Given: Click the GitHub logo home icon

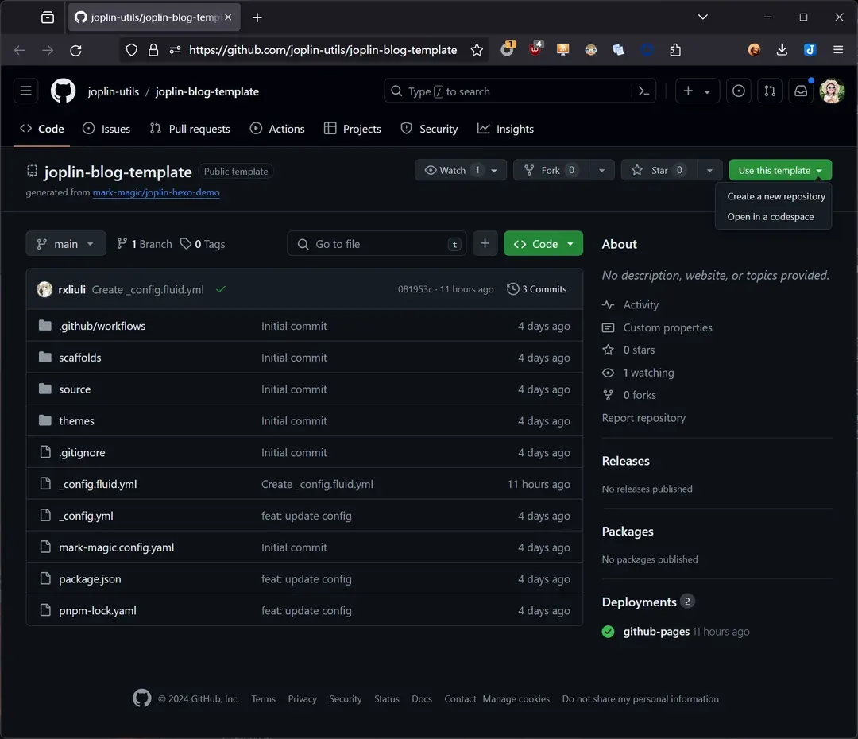Looking at the screenshot, I should (64, 91).
